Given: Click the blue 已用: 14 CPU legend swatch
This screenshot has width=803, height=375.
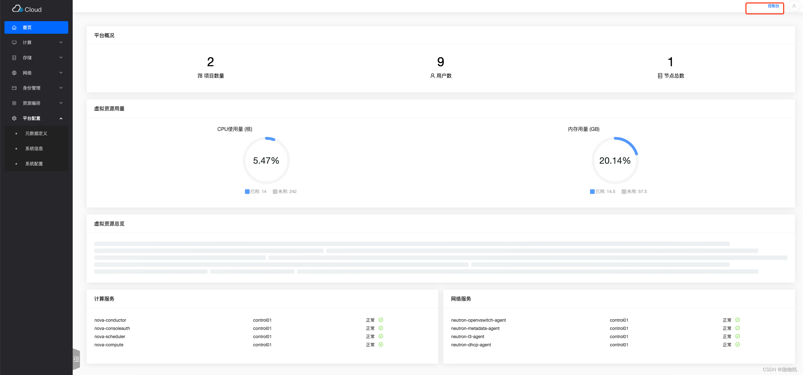Looking at the screenshot, I should (247, 191).
